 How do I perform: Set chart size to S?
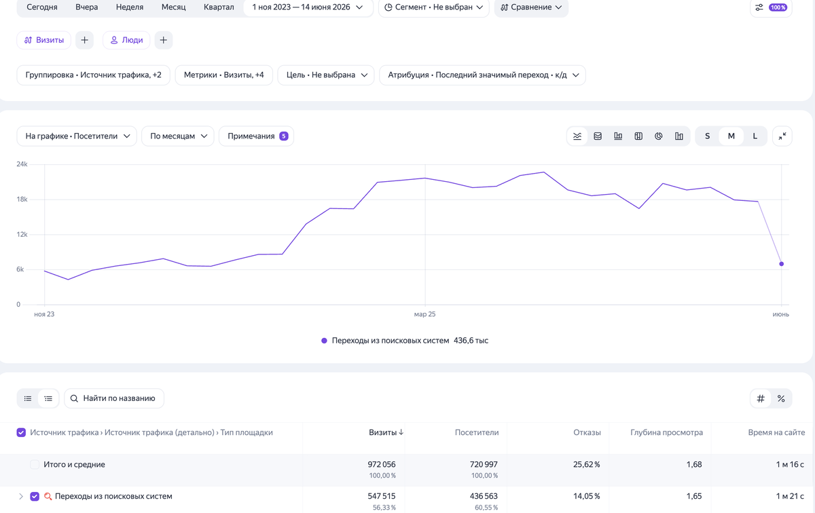click(x=707, y=136)
